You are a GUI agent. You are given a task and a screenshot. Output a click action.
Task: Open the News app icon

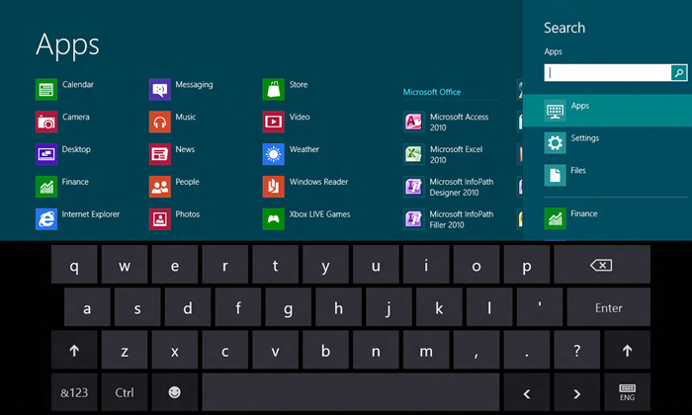(160, 154)
